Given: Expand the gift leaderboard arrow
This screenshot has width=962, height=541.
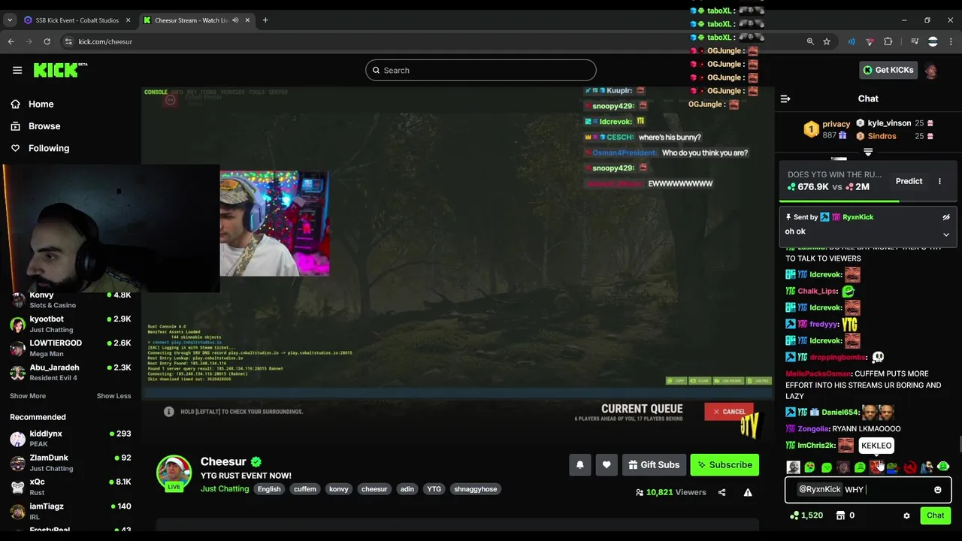Looking at the screenshot, I should click(868, 152).
